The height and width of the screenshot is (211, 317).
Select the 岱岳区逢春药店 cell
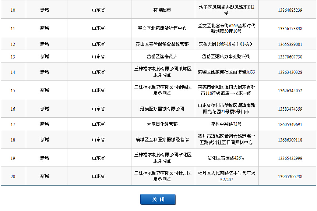pos(162,57)
